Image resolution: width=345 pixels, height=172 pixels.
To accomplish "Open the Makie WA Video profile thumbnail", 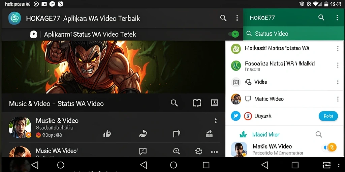I will tap(239, 149).
